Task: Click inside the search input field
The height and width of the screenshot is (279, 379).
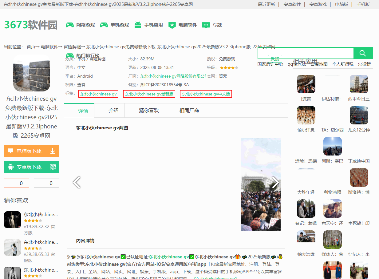Action: click(x=306, y=53)
